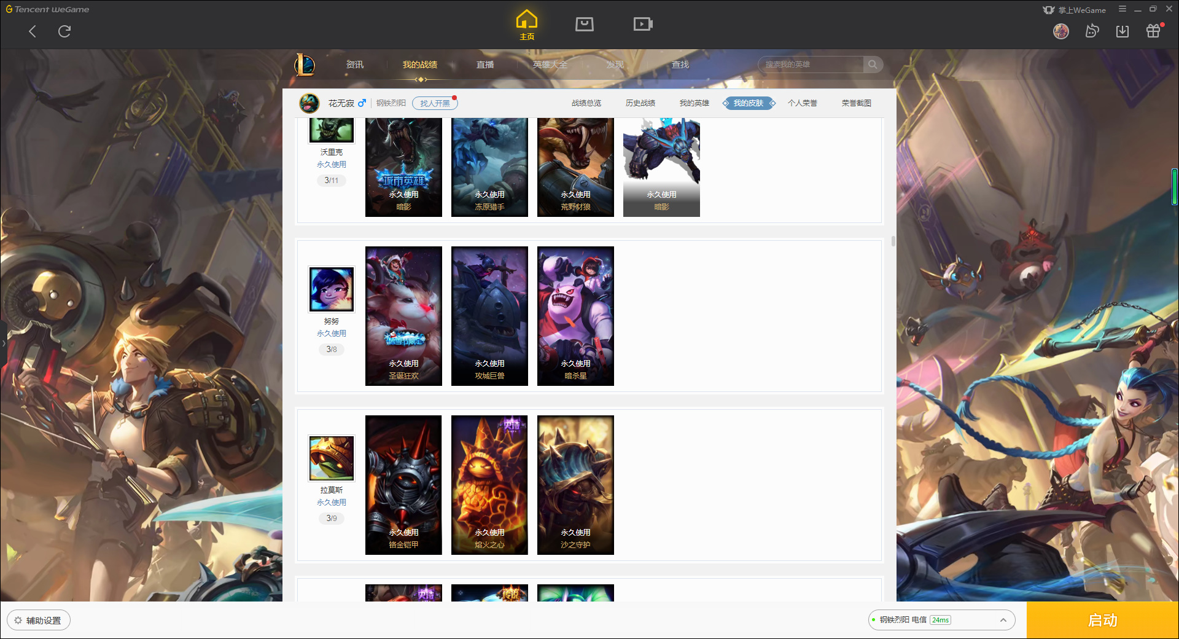Open the 我的战绩 tab
This screenshot has height=639, width=1179.
[x=420, y=65]
